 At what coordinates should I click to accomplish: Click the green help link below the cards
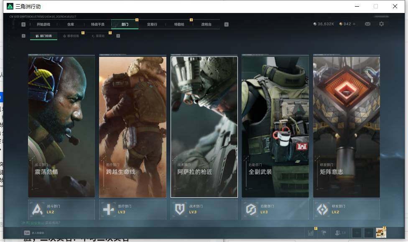[x=33, y=223]
